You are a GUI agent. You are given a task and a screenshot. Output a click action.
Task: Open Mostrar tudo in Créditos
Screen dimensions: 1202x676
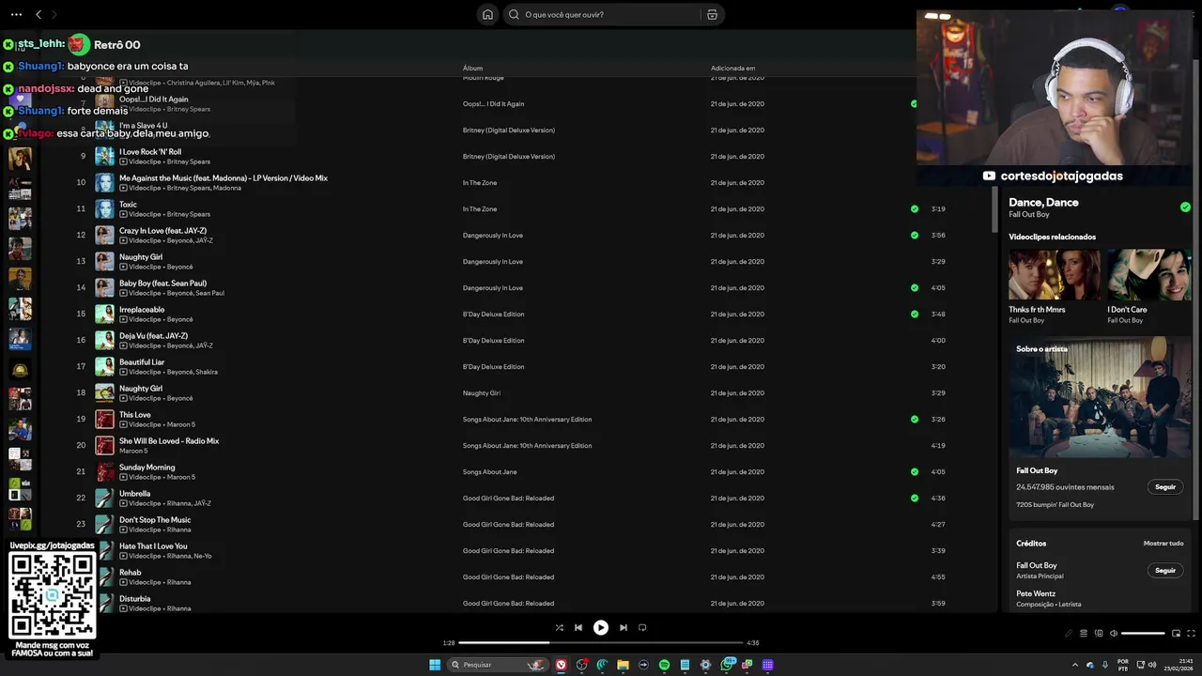pos(1163,543)
